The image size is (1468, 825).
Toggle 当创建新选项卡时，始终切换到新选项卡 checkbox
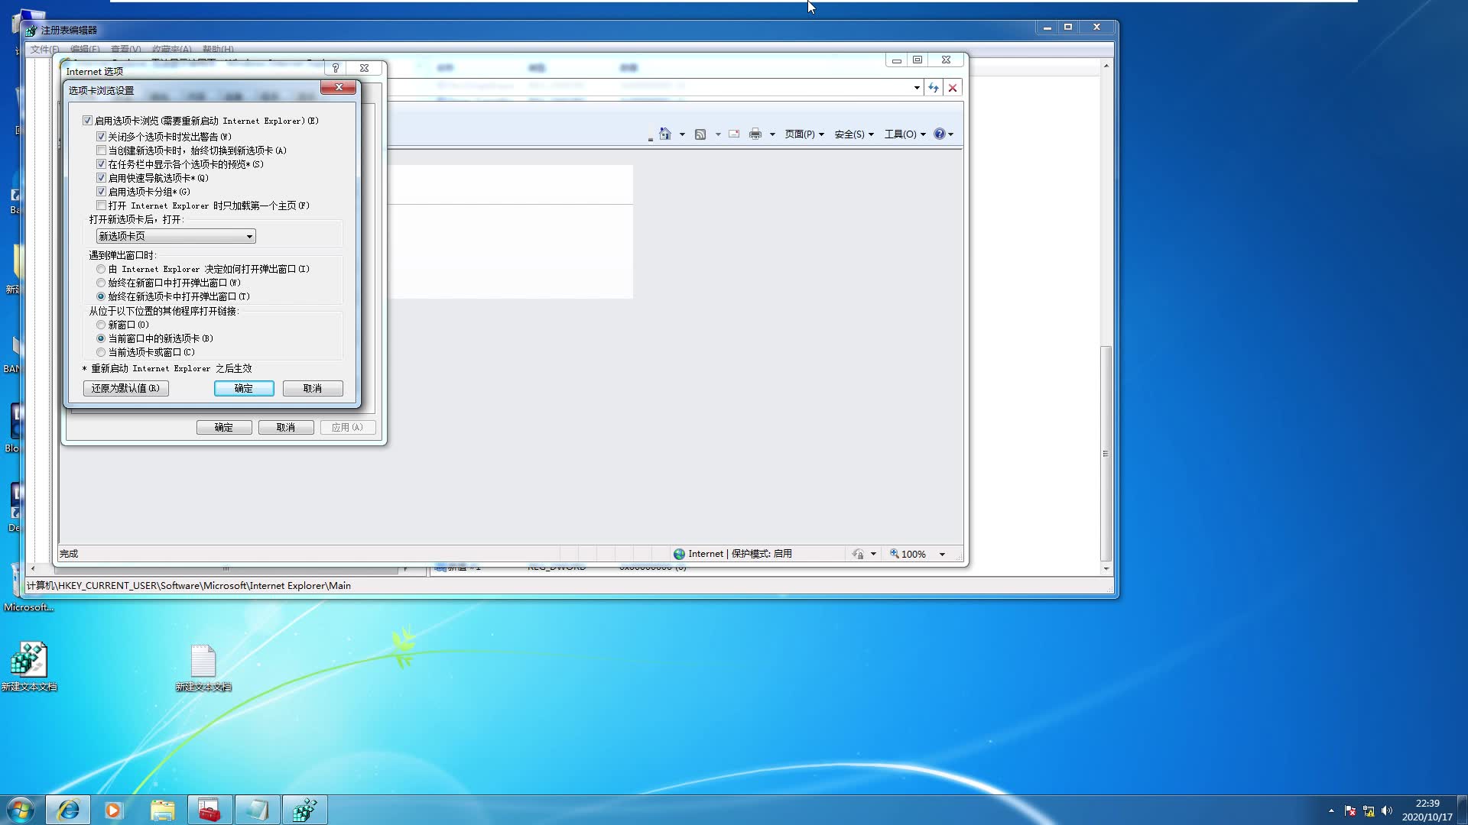[x=101, y=150]
